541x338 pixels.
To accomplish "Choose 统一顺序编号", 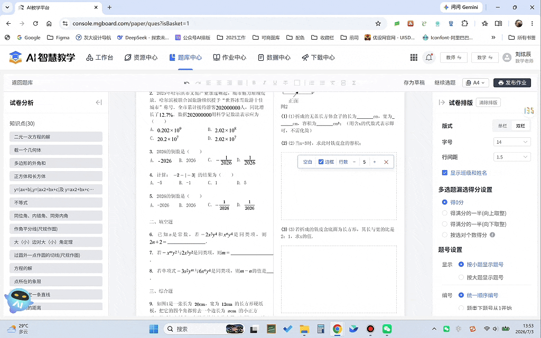I will [x=461, y=295].
